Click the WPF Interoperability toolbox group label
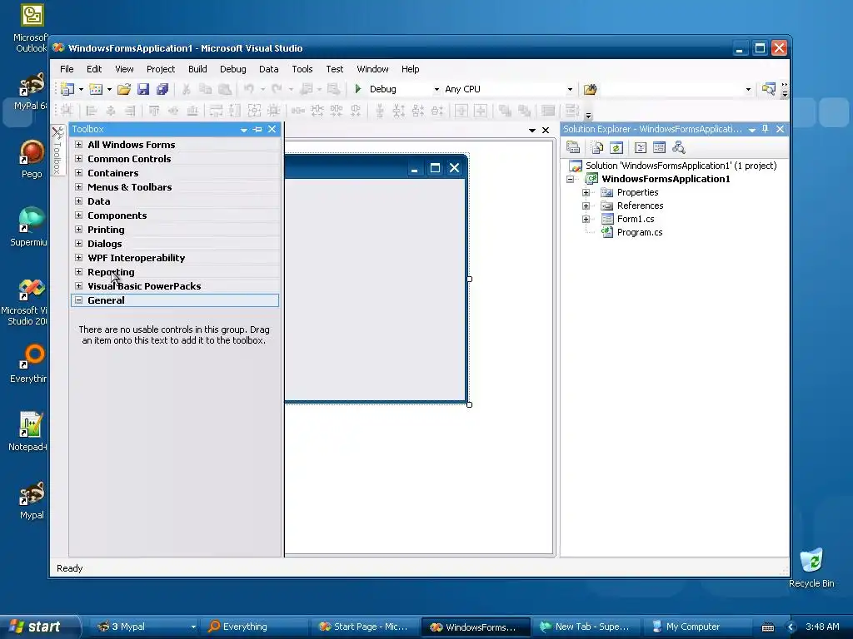853x639 pixels. (136, 258)
